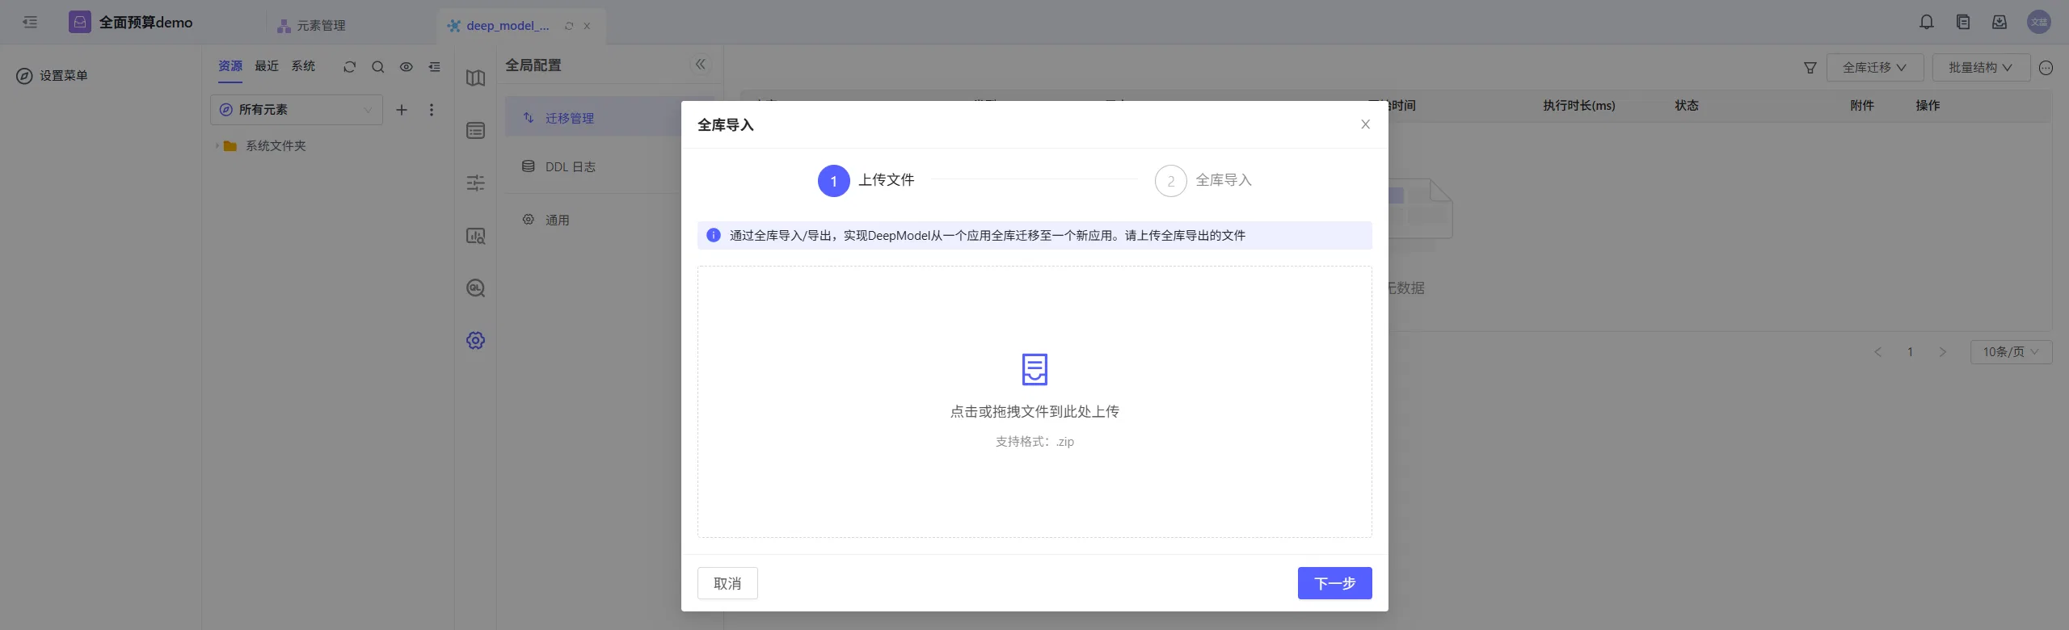This screenshot has width=2069, height=630.
Task: Collapse the 全局配置 panel
Action: click(x=701, y=64)
